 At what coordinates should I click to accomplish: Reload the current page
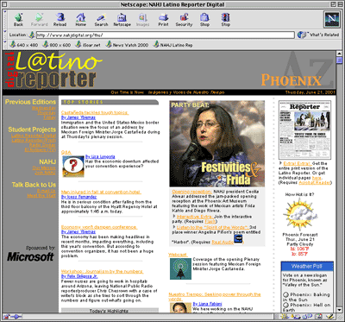60,20
